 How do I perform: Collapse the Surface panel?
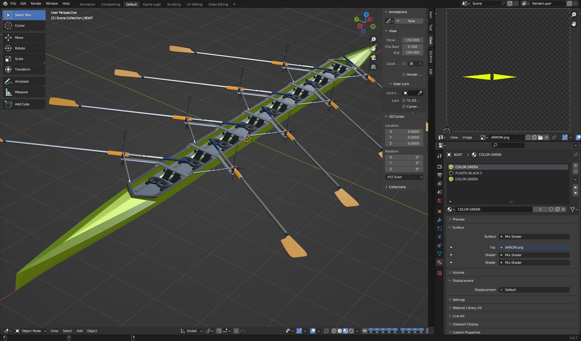pos(458,228)
